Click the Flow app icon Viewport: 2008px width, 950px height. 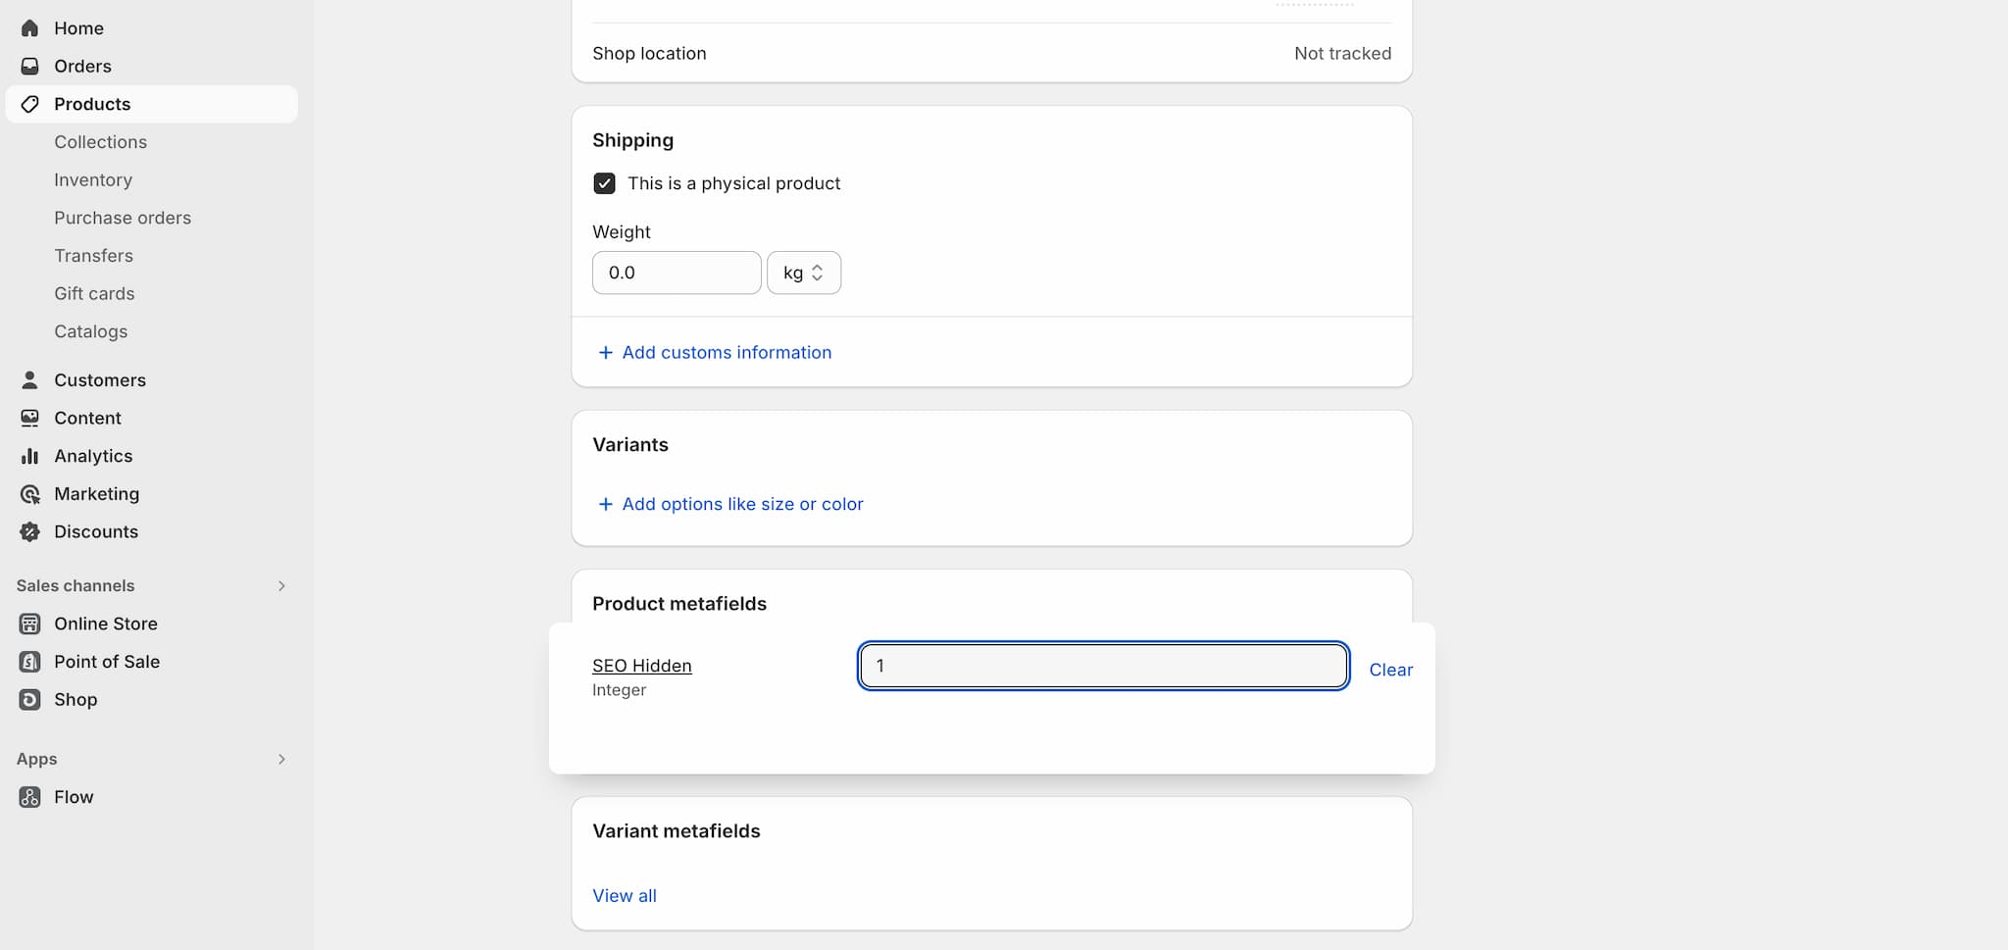click(x=29, y=798)
